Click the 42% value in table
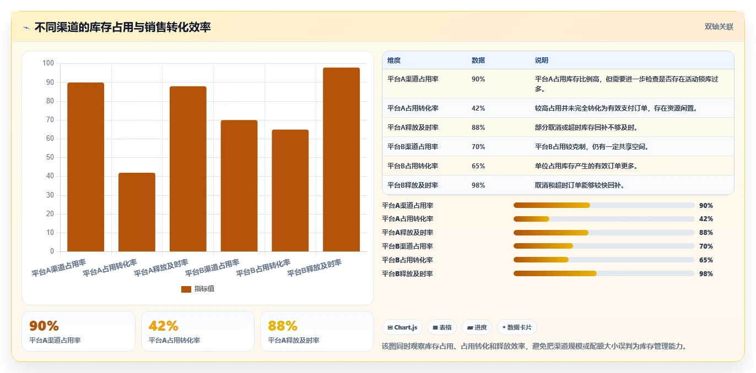 pyautogui.click(x=478, y=108)
